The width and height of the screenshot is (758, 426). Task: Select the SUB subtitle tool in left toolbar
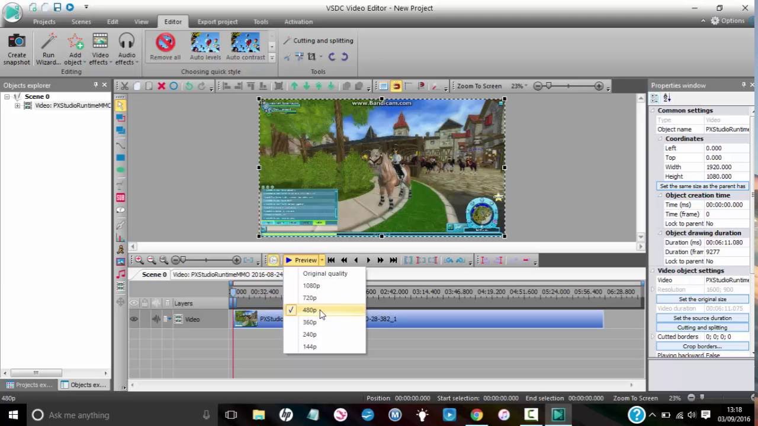120,197
